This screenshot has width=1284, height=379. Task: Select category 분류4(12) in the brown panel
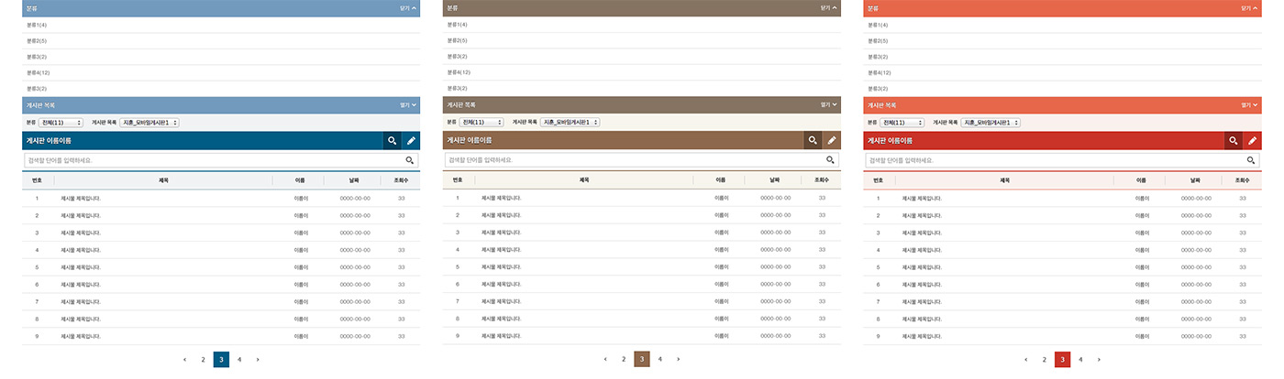(459, 72)
